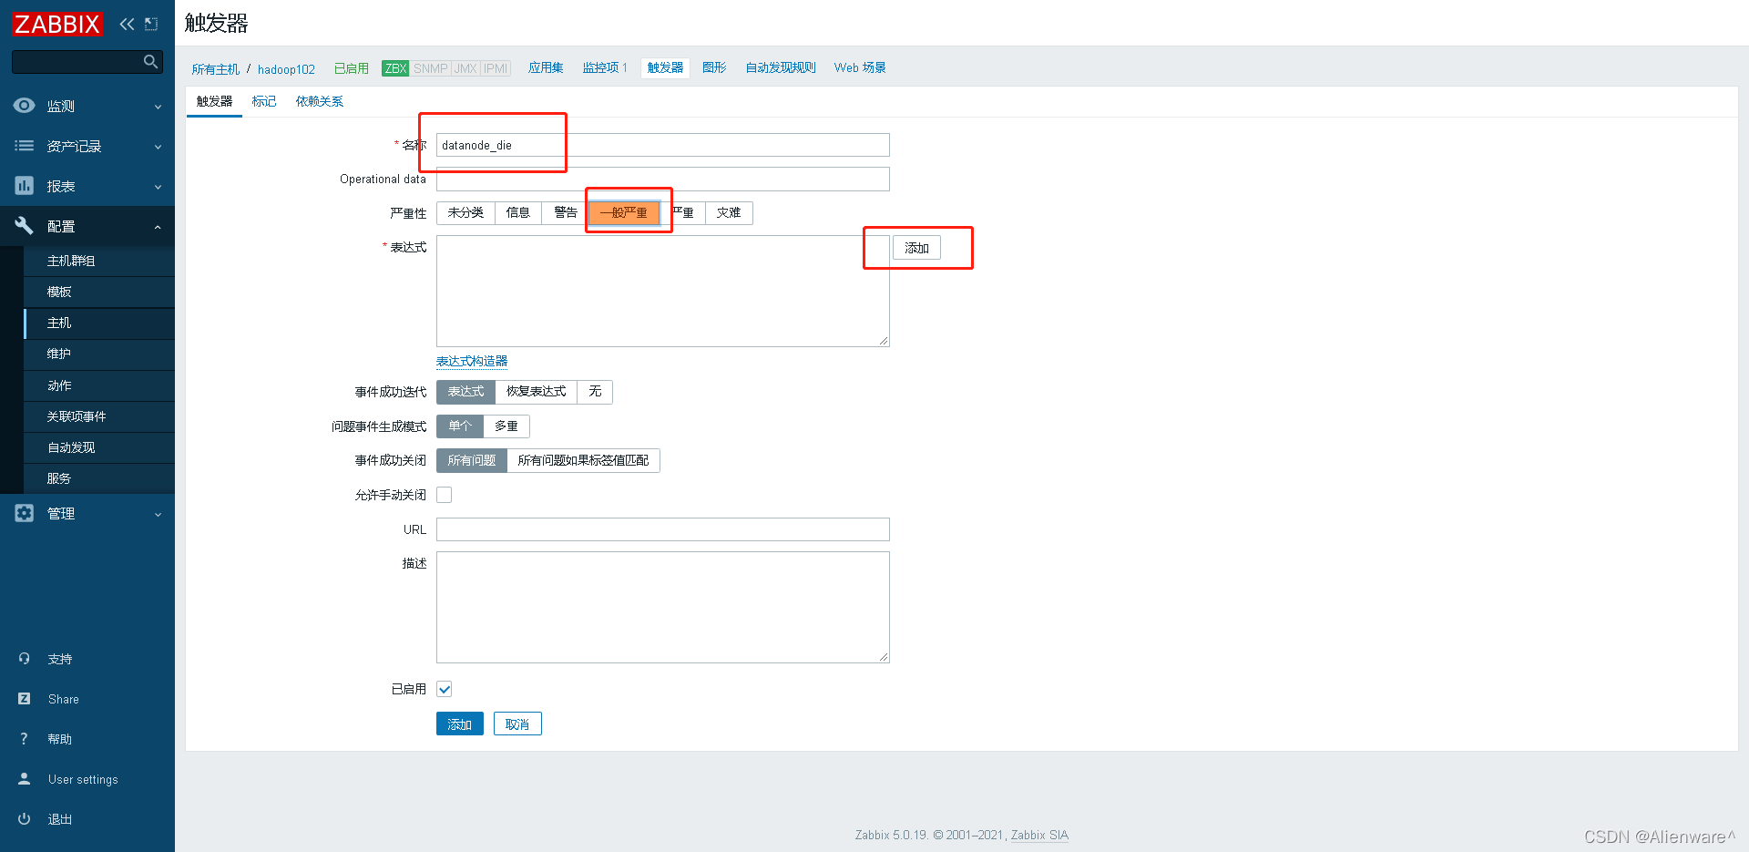Select severity 一般严重
This screenshot has width=1749, height=852.
tap(624, 212)
